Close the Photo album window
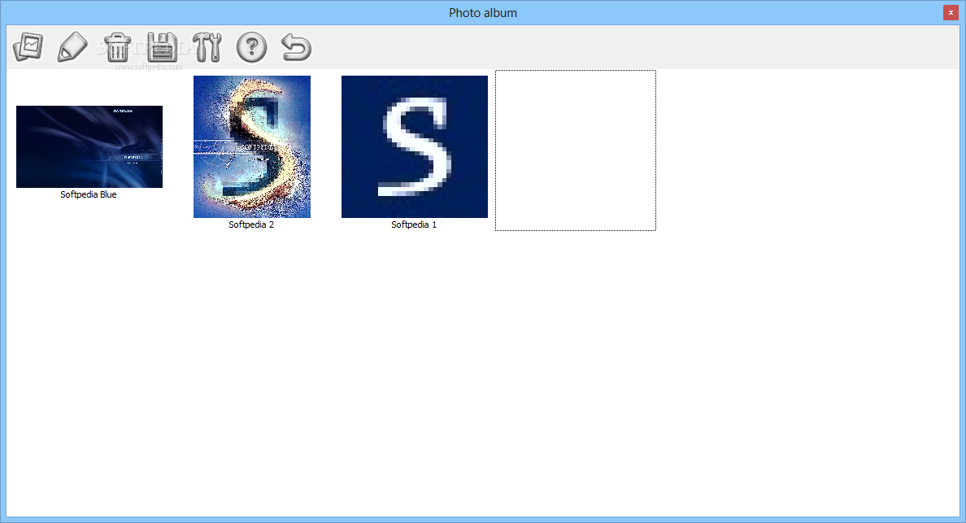This screenshot has height=523, width=966. 951,12
